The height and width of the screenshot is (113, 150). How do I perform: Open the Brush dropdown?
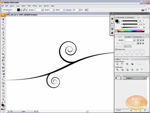point(53,10)
